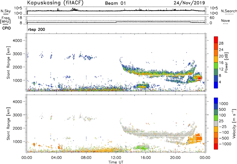Pick the red segment above 28 dB
Image resolution: width=237 pixels, height=164 pixels.
tap(216, 40)
